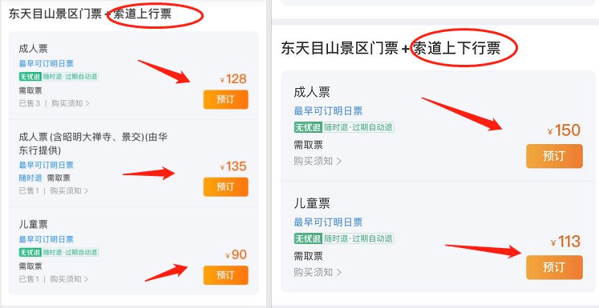Book the ¥128 adult ticket
The image size is (599, 308).
(x=226, y=99)
